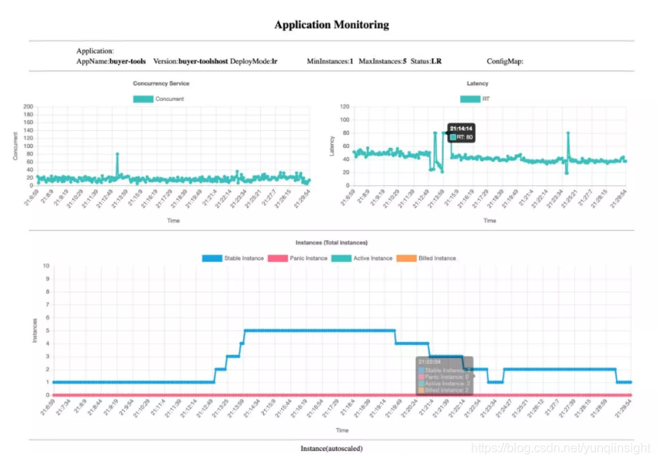The image size is (658, 462).
Task: Select the AppName:buyer-tools text
Action: 111,61
